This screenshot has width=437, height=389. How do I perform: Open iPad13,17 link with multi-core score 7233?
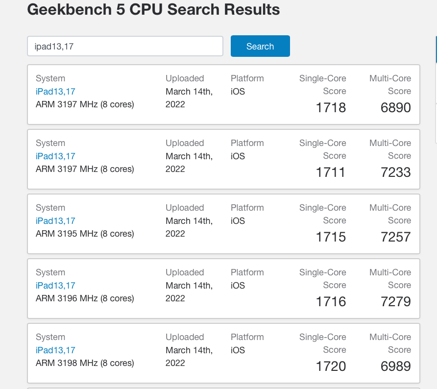click(x=55, y=156)
